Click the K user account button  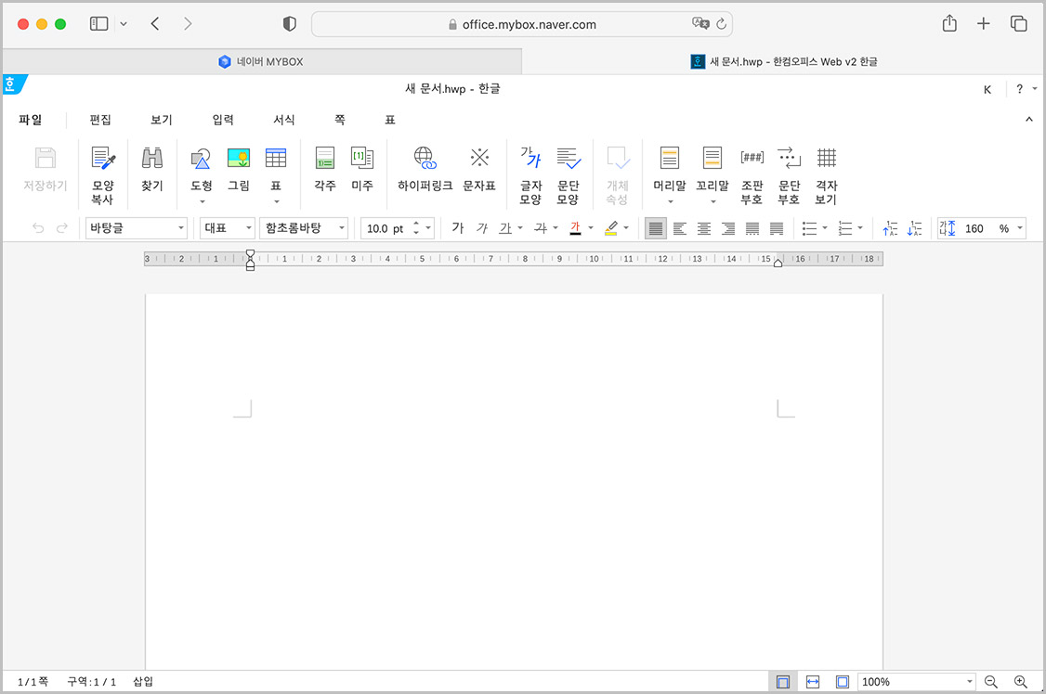tap(987, 89)
